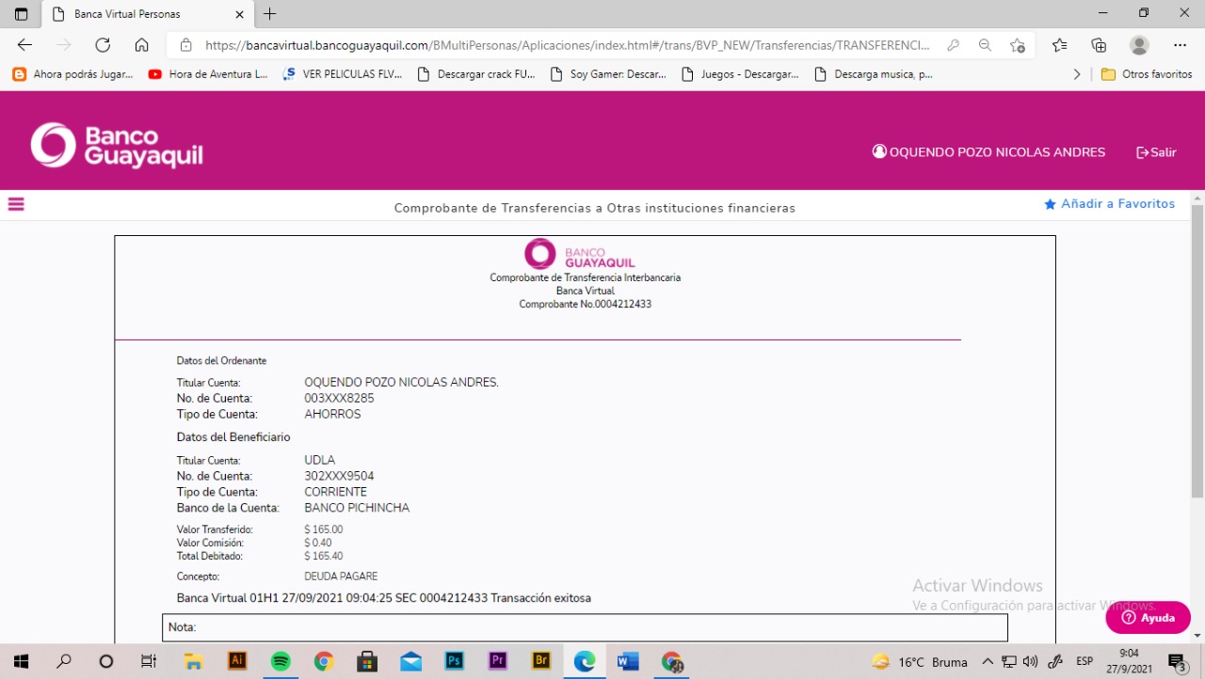Add page via Añadir a Favoritos
This screenshot has height=679, width=1205.
click(x=1109, y=204)
